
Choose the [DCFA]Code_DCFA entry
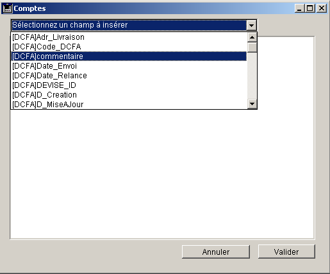coord(129,47)
